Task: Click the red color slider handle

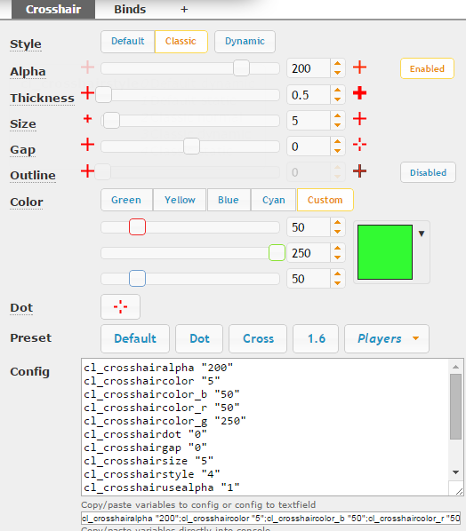Action: pos(137,227)
